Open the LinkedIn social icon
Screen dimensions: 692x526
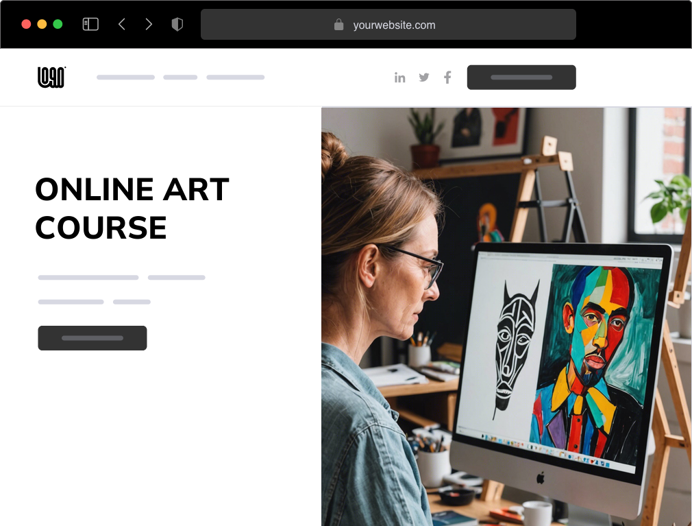tap(400, 77)
